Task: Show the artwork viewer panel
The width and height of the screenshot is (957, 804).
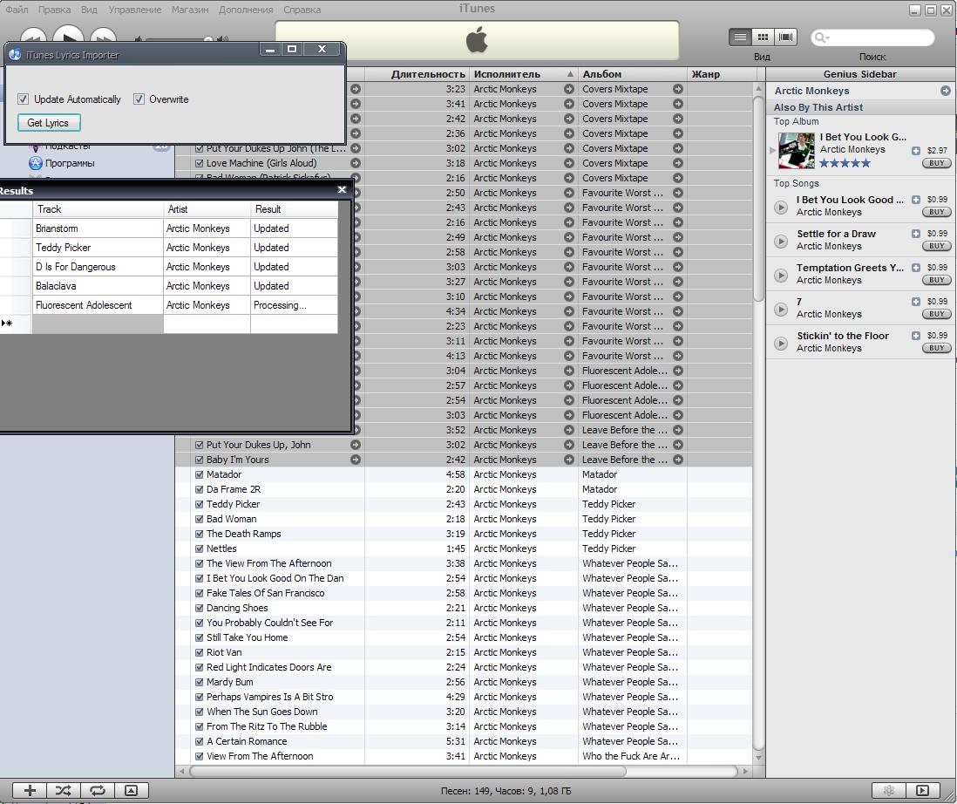Action: [131, 790]
